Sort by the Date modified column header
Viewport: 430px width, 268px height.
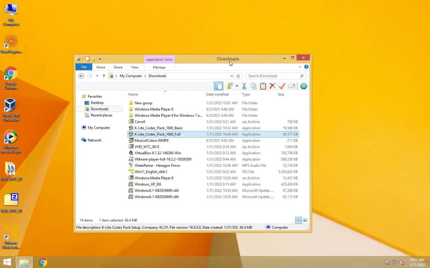point(217,94)
